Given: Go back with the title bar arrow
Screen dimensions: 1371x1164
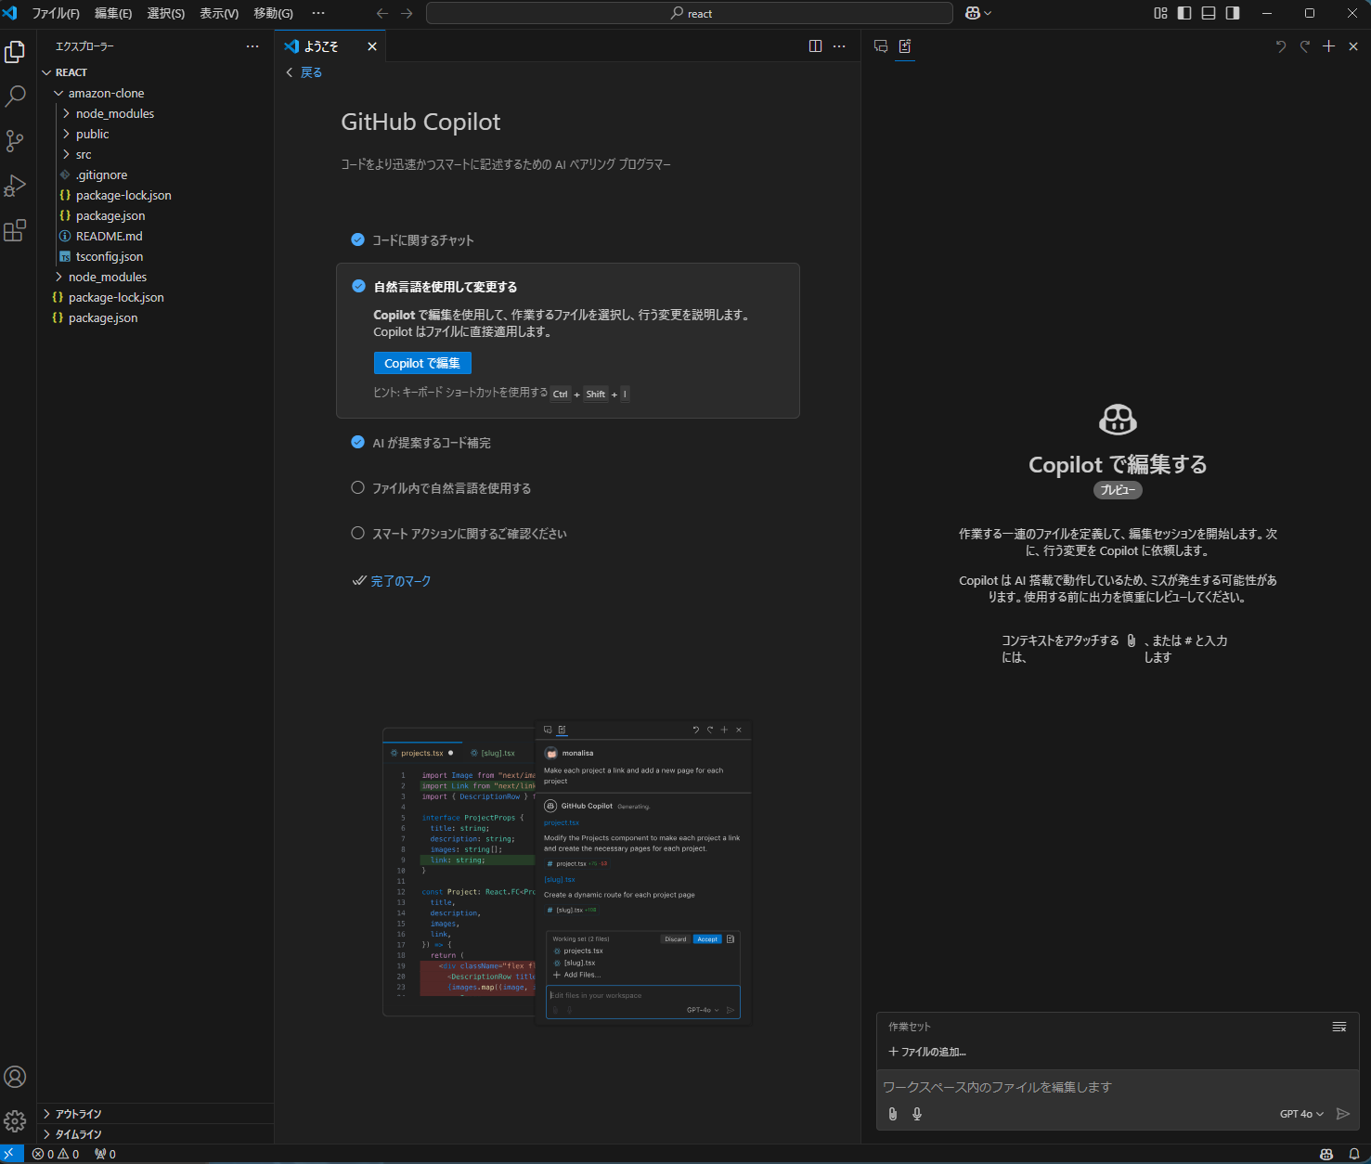Looking at the screenshot, I should (x=382, y=13).
